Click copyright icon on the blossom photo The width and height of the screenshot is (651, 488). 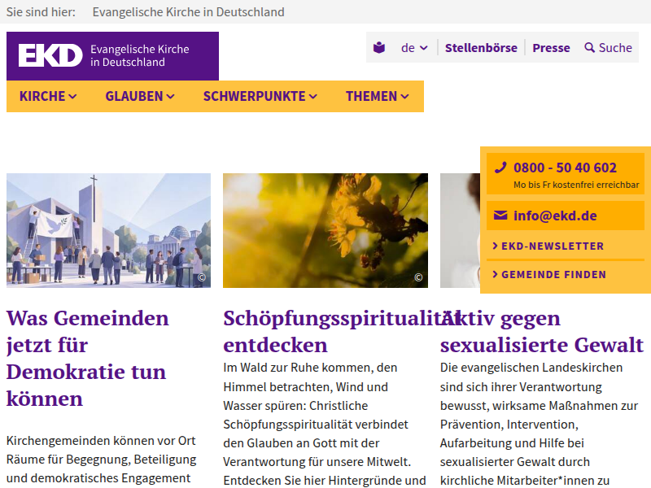(418, 277)
